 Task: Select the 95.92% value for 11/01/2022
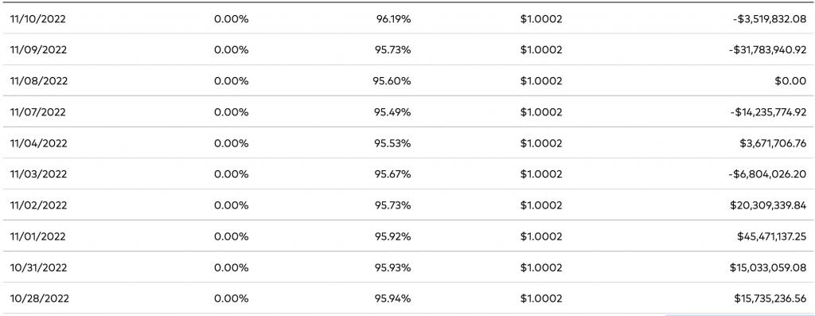coord(392,236)
